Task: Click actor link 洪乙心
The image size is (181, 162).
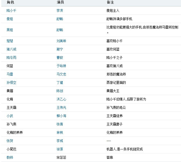Action: 61,99
